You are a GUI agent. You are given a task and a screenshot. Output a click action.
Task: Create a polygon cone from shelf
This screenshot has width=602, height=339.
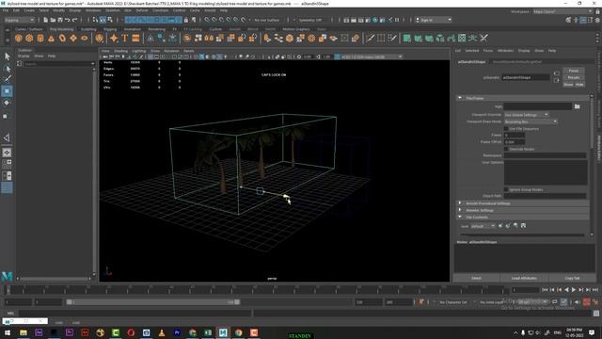(51, 38)
